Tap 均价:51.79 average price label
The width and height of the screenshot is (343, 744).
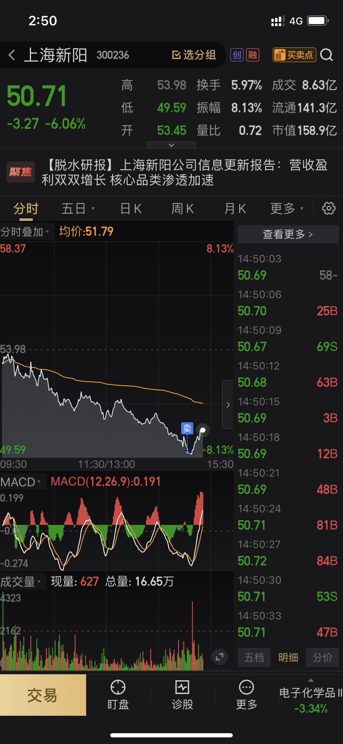pos(86,231)
